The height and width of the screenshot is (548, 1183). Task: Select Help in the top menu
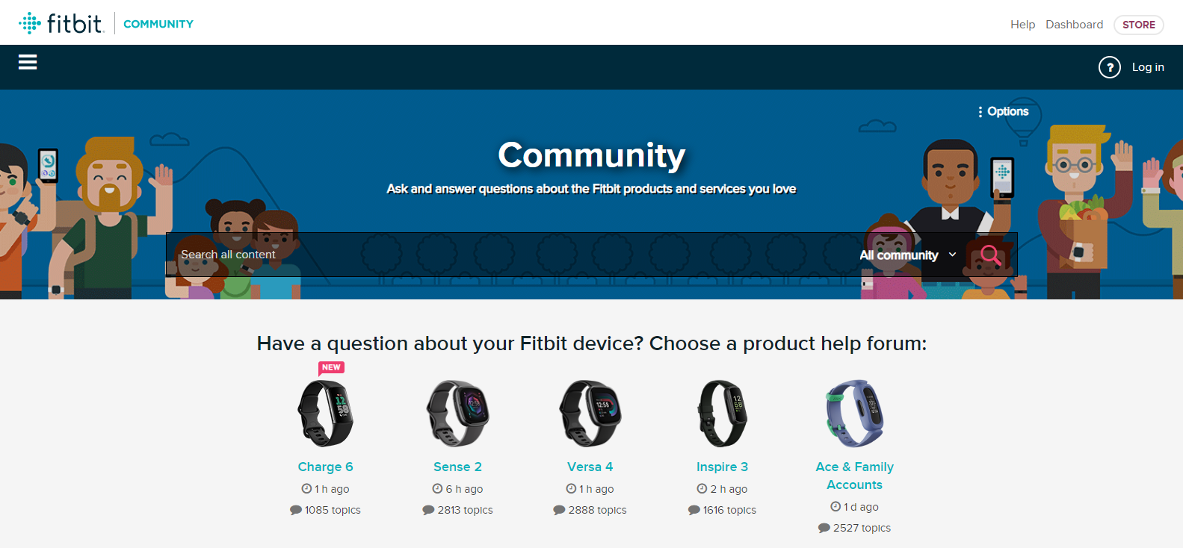click(x=1022, y=24)
